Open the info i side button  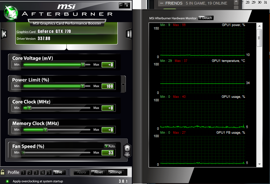pos(128,34)
